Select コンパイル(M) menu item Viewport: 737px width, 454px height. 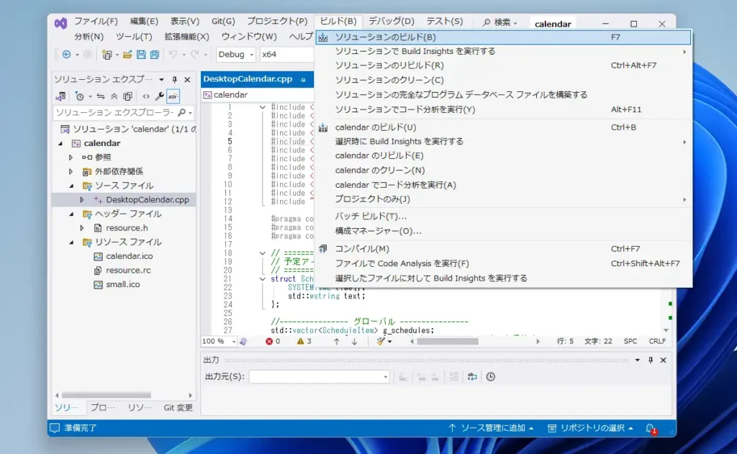point(503,249)
